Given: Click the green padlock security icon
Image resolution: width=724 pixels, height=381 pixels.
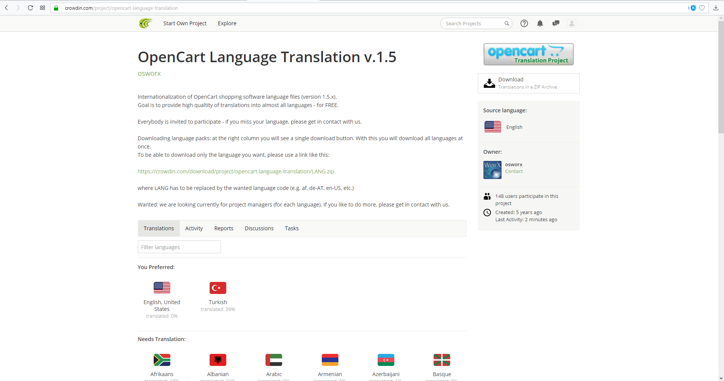Looking at the screenshot, I should [56, 8].
